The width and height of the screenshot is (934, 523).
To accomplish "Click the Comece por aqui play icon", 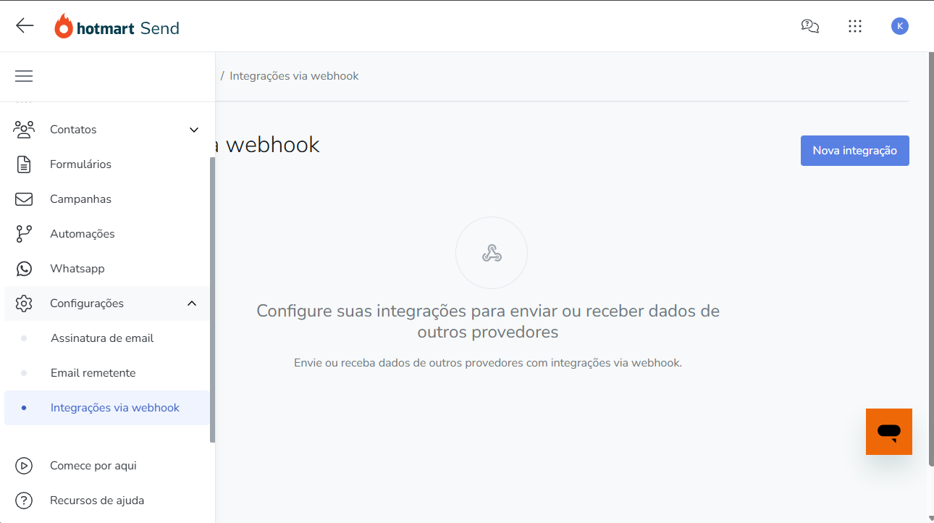I will pyautogui.click(x=24, y=466).
